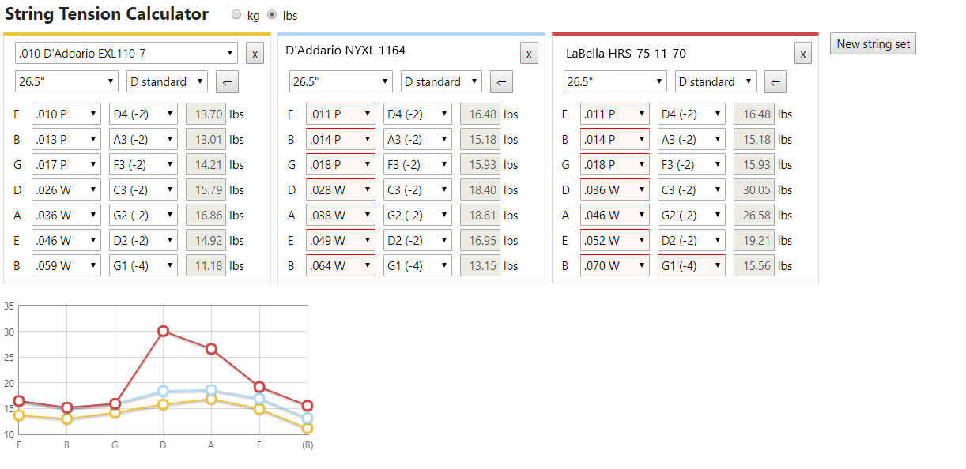
Task: Click the arrow button in the EXL110-7 panel
Action: pos(227,82)
